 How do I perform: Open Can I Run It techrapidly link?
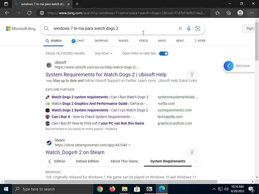93,117
